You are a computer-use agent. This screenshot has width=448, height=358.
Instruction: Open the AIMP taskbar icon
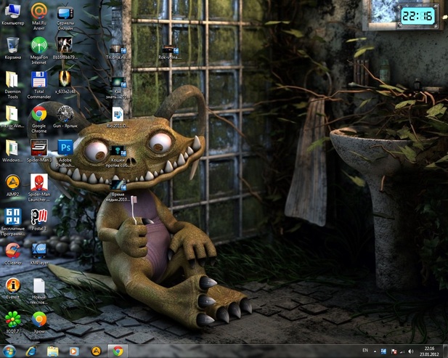point(96,351)
